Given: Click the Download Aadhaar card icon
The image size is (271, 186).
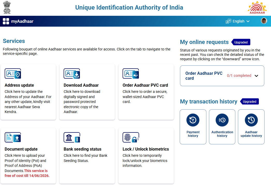Looking at the screenshot, I should coord(72,73).
